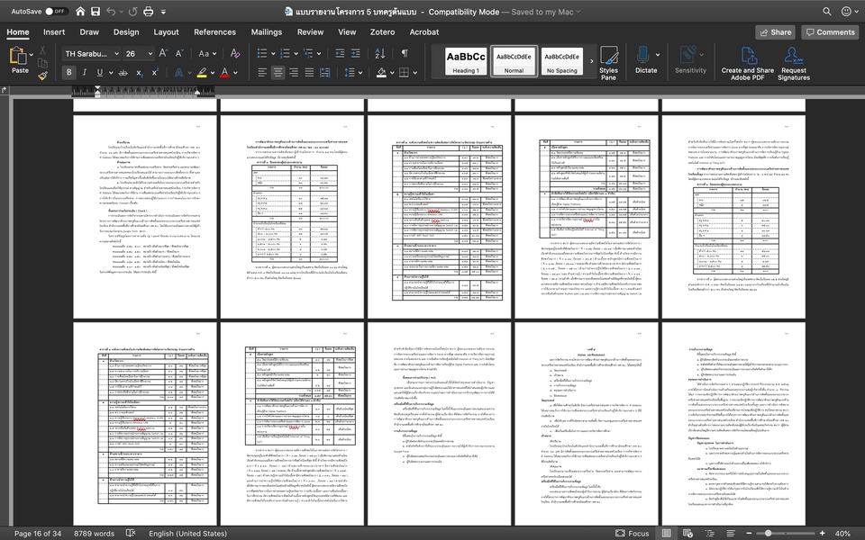The height and width of the screenshot is (540, 865).
Task: Apply red font color
Action: 224,72
